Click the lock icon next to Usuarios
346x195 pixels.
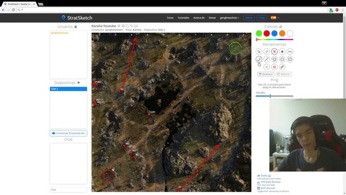click(x=76, y=27)
